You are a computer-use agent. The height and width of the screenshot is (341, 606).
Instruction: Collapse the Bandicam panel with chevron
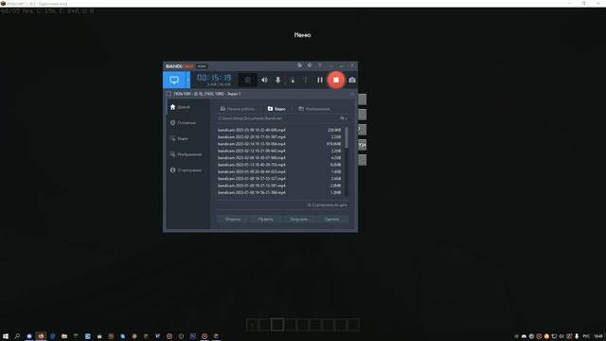pos(351,94)
